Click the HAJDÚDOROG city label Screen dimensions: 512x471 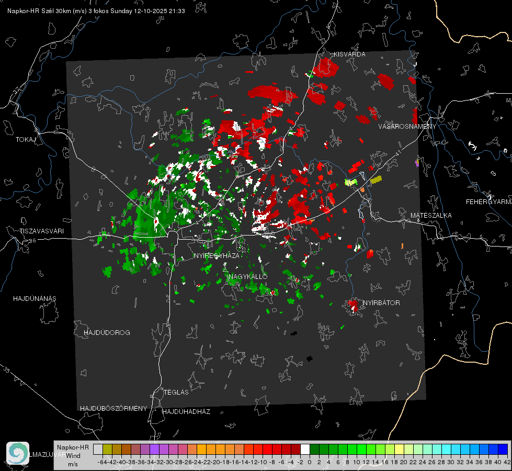107,333
